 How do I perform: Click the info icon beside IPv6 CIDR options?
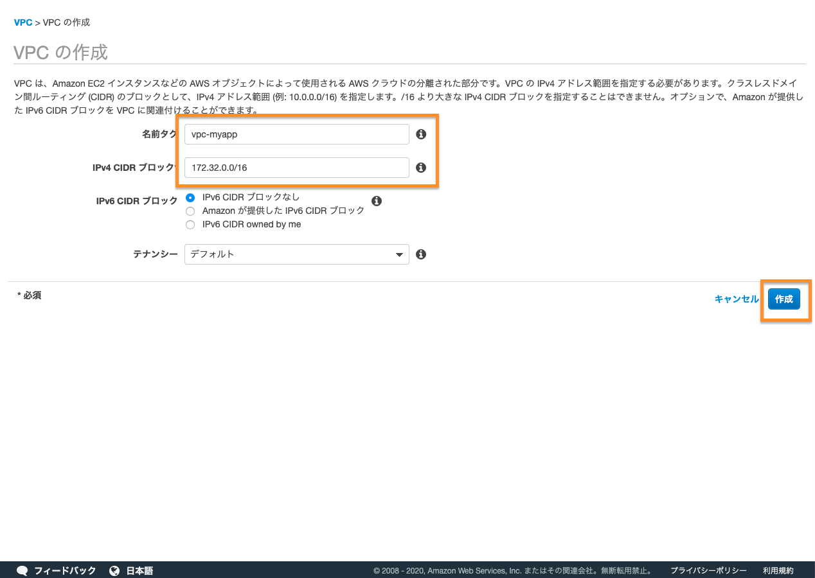(x=377, y=201)
